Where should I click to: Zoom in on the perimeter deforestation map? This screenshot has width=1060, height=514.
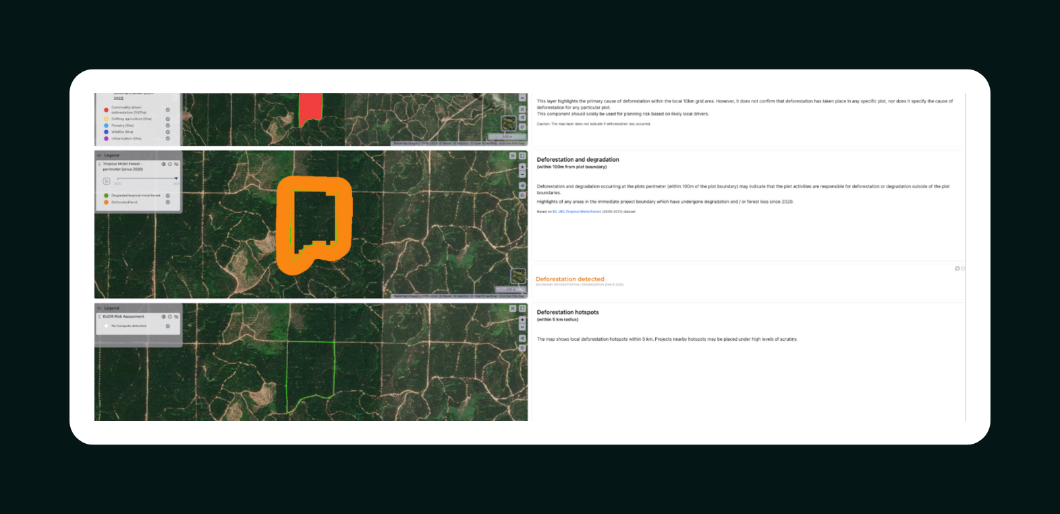[522, 167]
